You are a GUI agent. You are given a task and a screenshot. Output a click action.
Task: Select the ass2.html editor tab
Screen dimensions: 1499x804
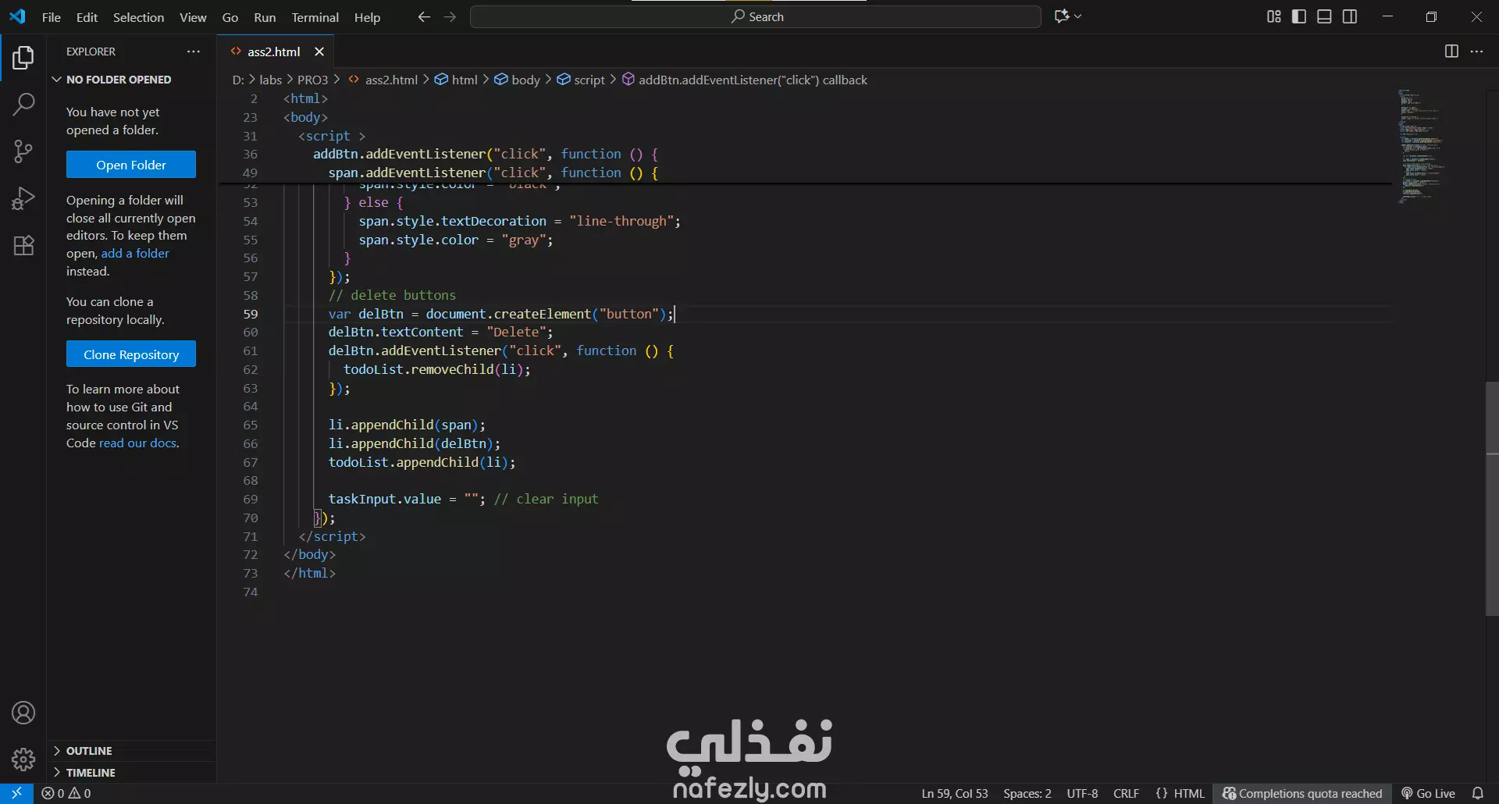pos(273,52)
